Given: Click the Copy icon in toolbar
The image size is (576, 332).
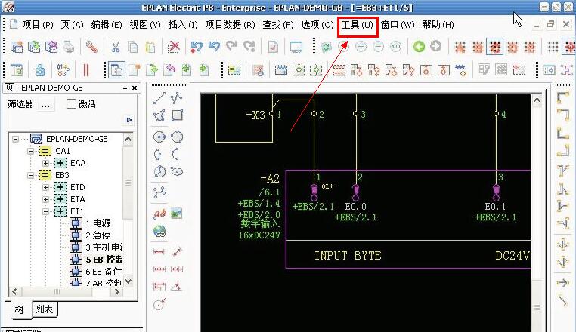Looking at the screenshot, I should [132, 47].
